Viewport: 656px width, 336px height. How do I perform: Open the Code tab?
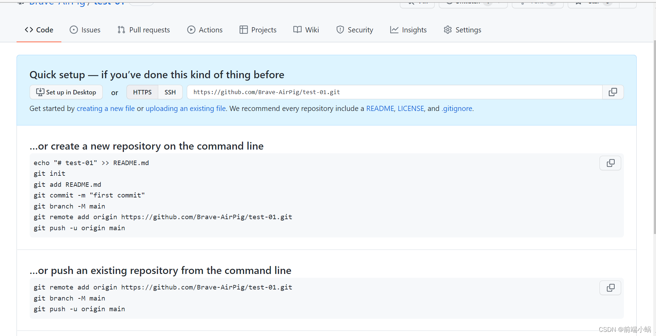coord(39,30)
